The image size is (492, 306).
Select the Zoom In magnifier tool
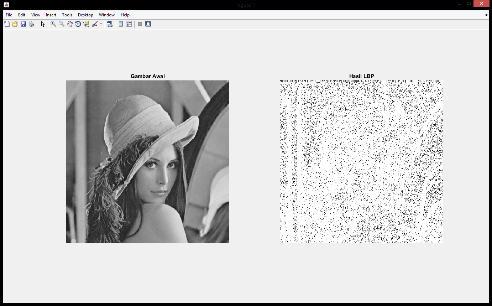pos(53,24)
